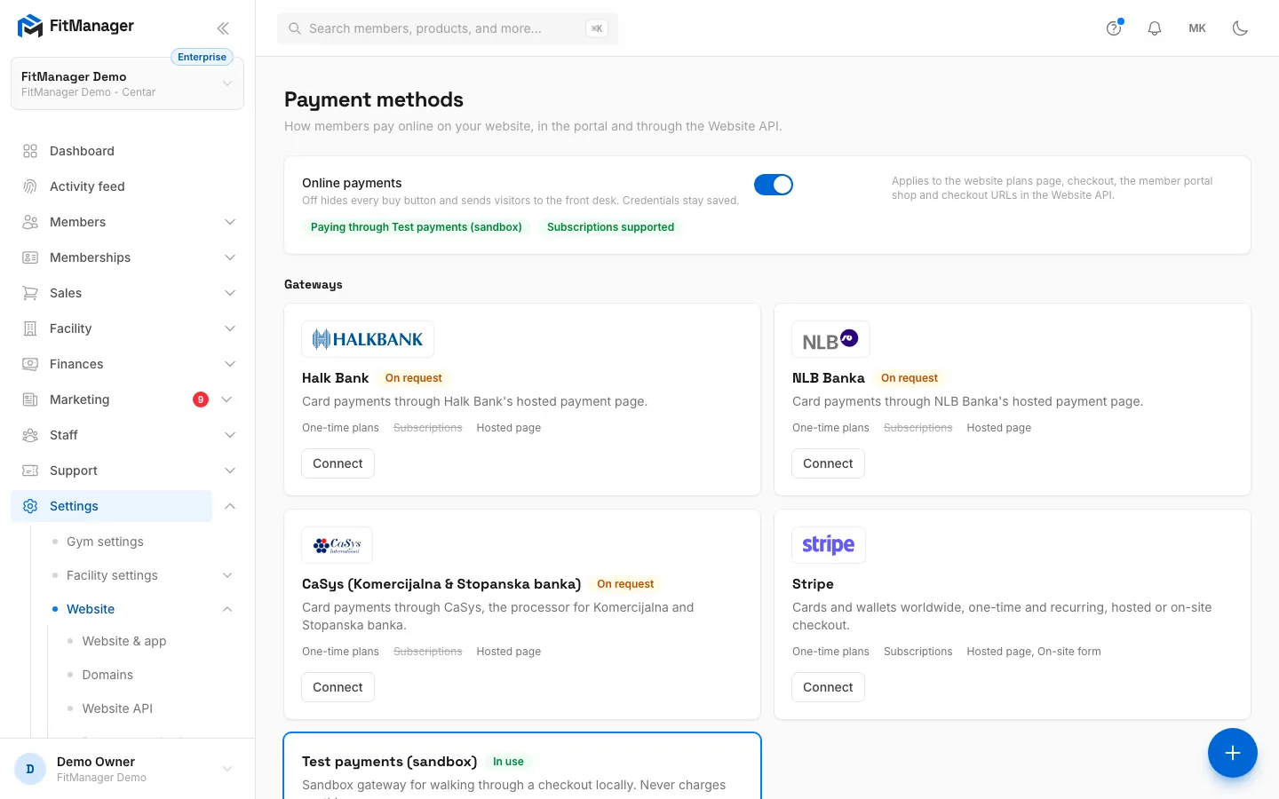Expand the Finances menu chevron
Screen dimensions: 1279x799
pos(230,364)
